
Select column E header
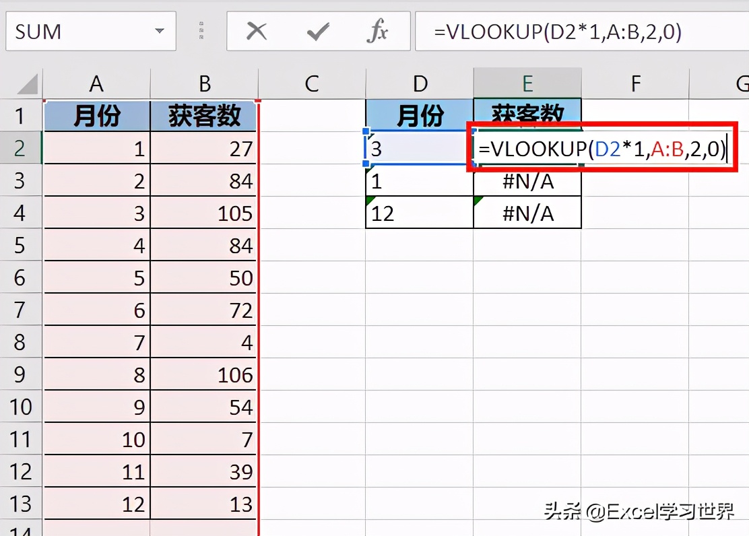tap(527, 82)
